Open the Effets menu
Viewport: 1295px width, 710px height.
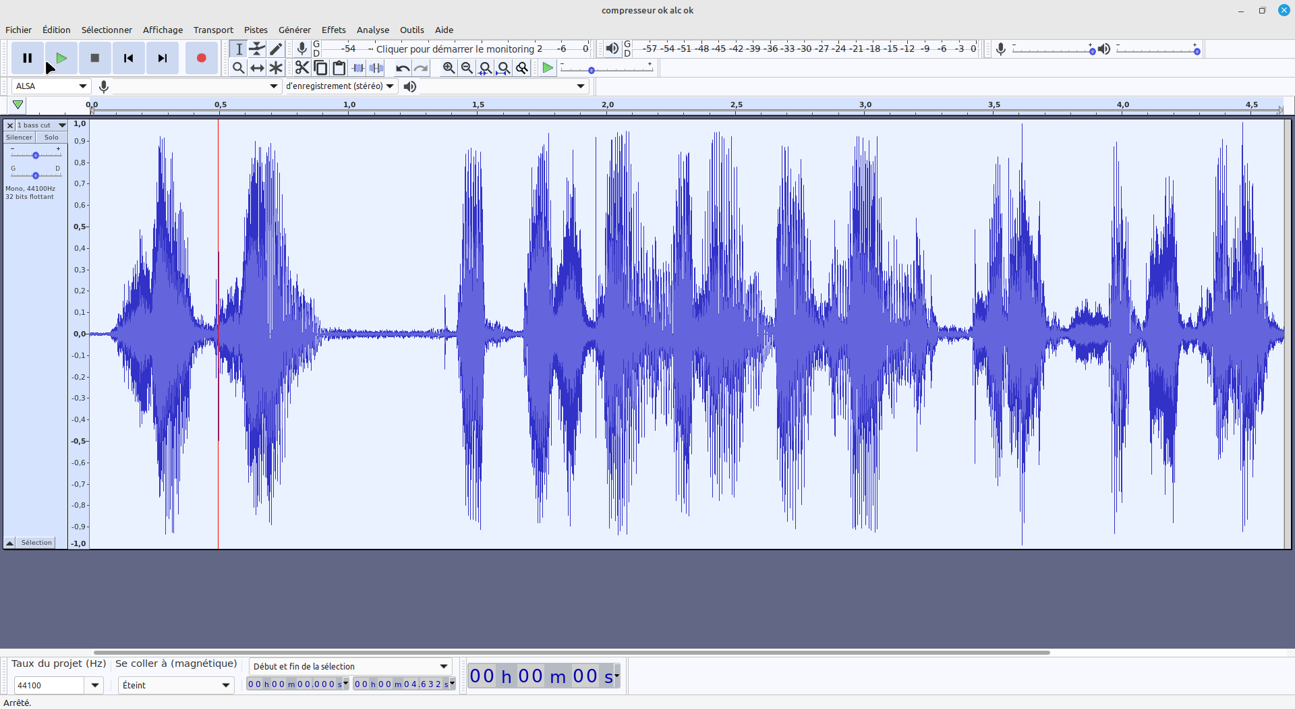[333, 30]
